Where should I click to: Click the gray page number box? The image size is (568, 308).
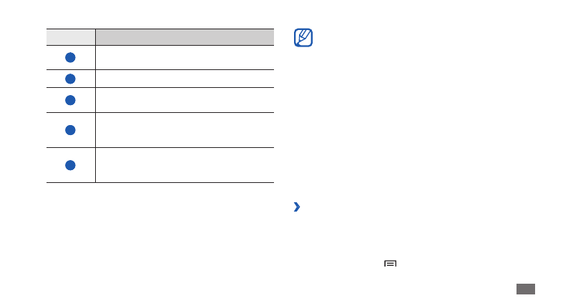click(524, 289)
